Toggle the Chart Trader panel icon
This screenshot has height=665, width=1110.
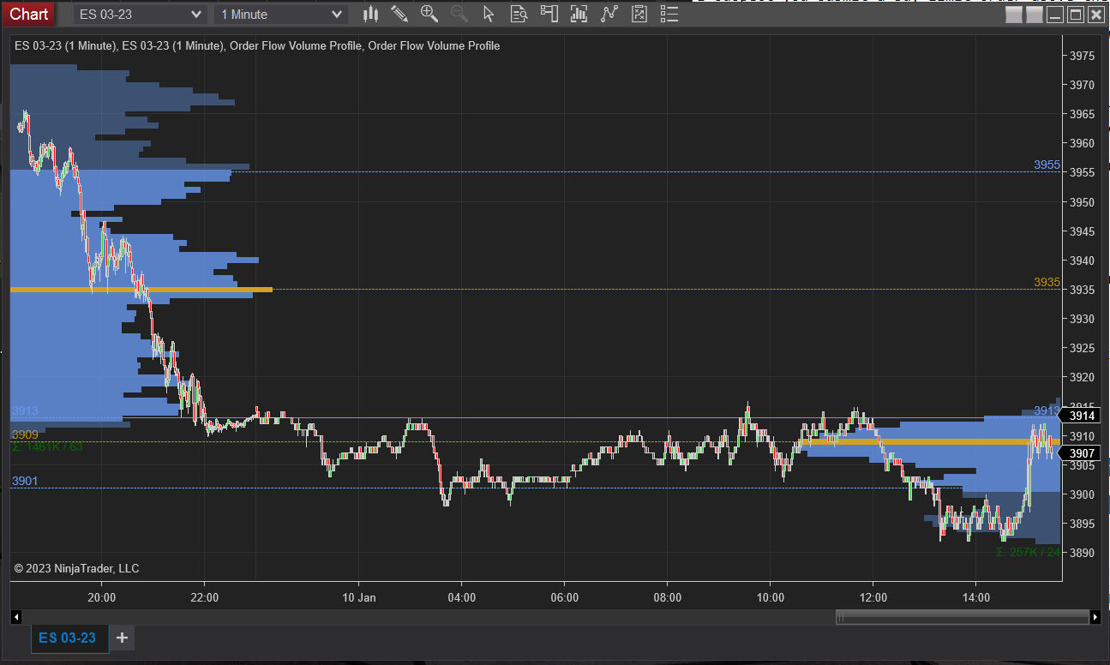coord(549,14)
